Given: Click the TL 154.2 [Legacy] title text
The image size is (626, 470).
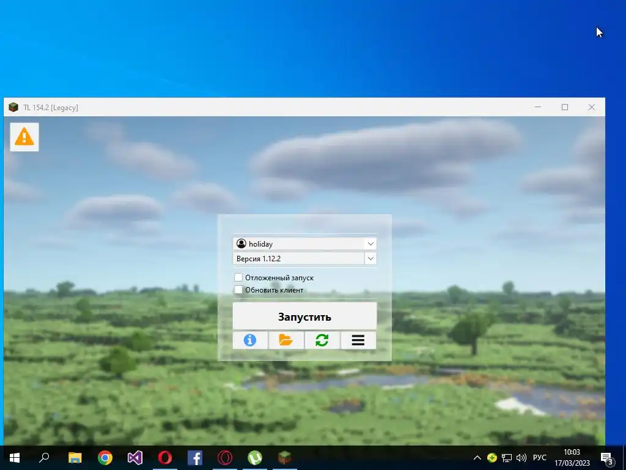Looking at the screenshot, I should tap(51, 108).
